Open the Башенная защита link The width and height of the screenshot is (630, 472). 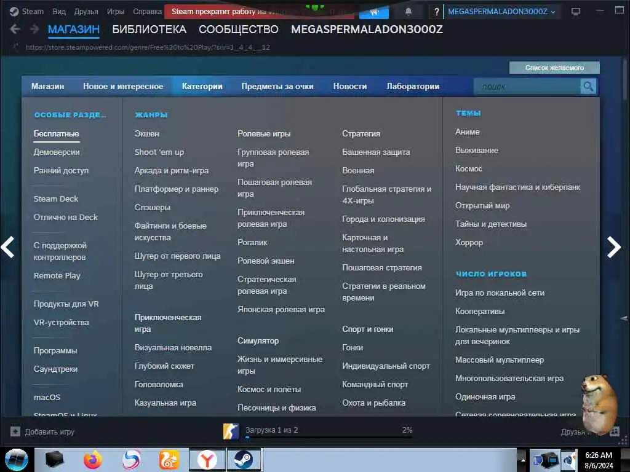[376, 152]
